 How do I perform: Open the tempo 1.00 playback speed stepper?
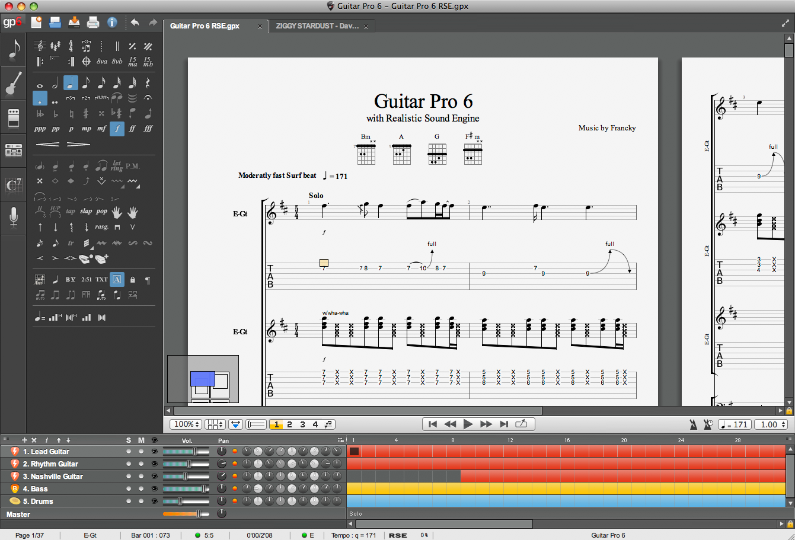[x=771, y=424]
